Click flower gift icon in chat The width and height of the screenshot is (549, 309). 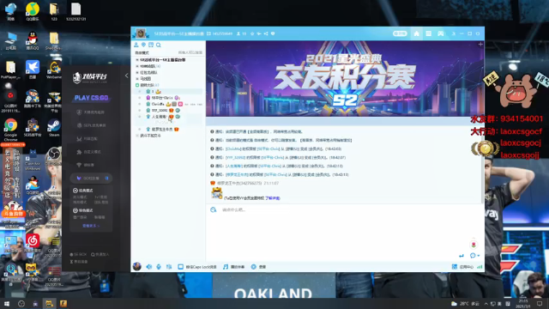coord(474,245)
